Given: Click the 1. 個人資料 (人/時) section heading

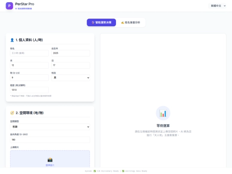Looking at the screenshot, I should tap(29, 40).
